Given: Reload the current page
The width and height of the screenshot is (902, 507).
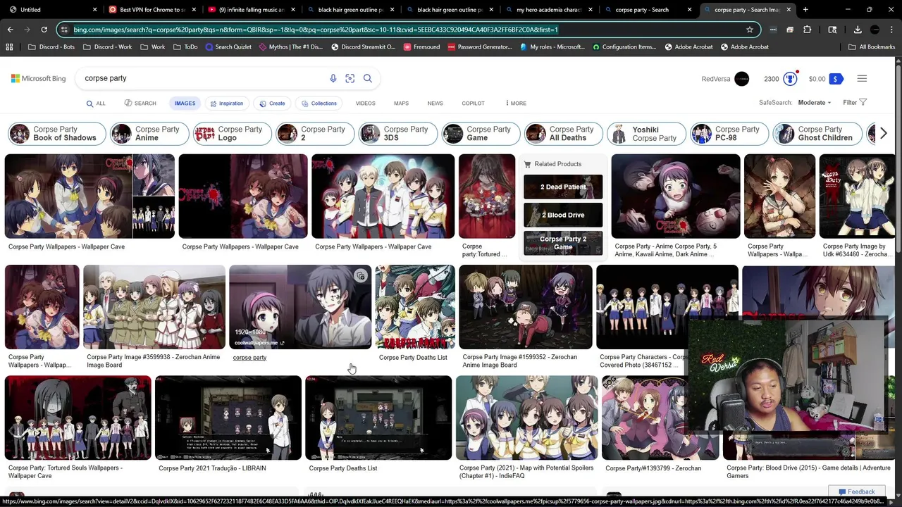Looking at the screenshot, I should [x=44, y=30].
